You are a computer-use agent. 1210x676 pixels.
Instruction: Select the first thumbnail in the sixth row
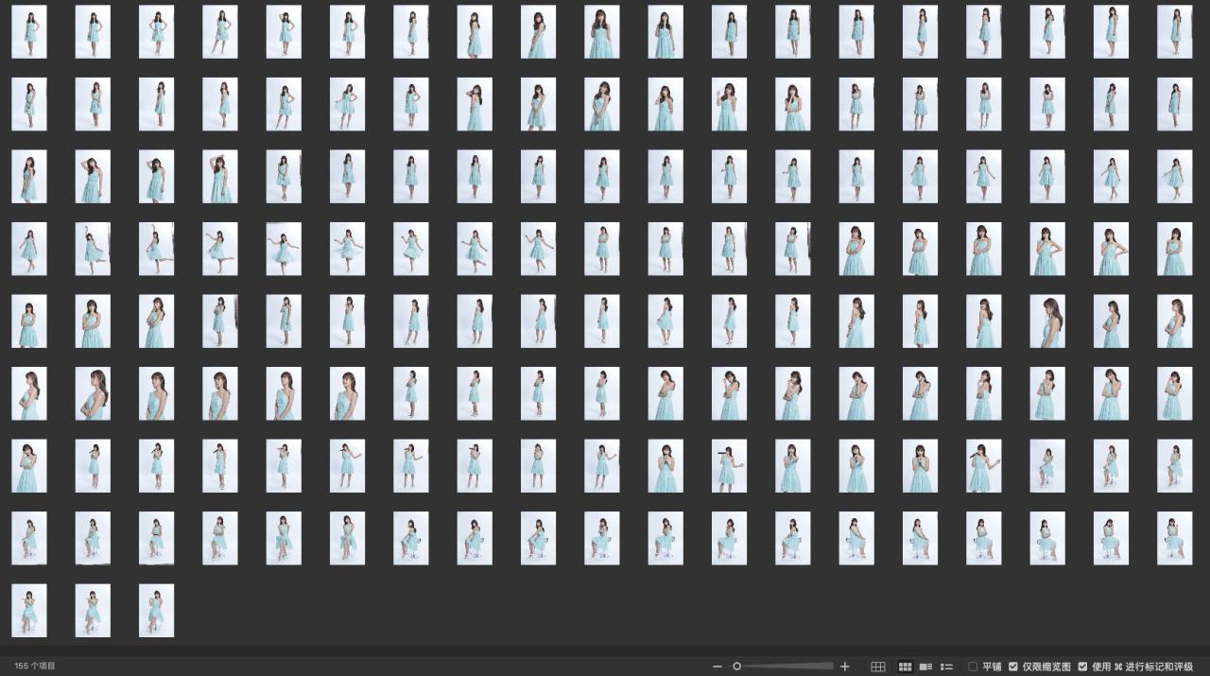29,393
